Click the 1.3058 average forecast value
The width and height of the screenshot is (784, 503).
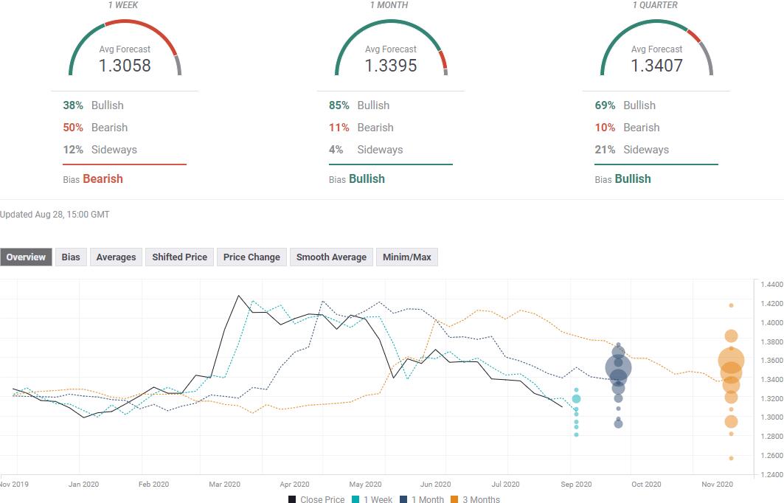[x=125, y=66]
